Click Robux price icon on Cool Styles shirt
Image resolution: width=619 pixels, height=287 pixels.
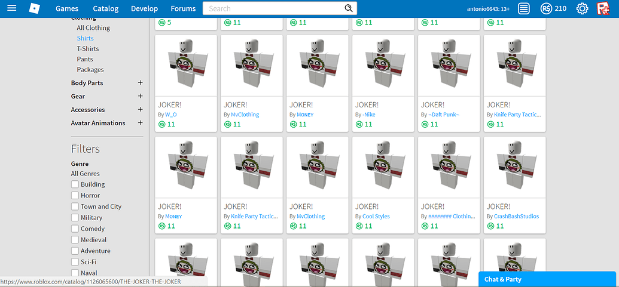pyautogui.click(x=359, y=226)
